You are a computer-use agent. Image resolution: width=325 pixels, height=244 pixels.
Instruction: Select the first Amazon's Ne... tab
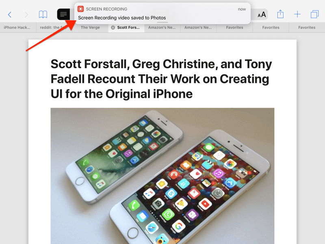(162, 28)
